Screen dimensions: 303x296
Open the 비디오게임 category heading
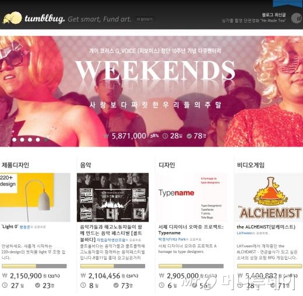click(251, 165)
